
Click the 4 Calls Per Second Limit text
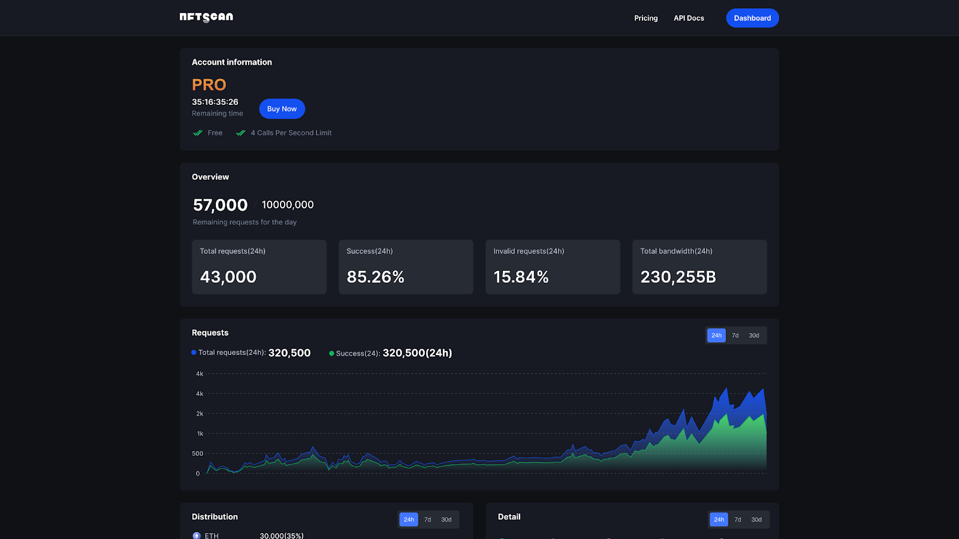point(291,133)
